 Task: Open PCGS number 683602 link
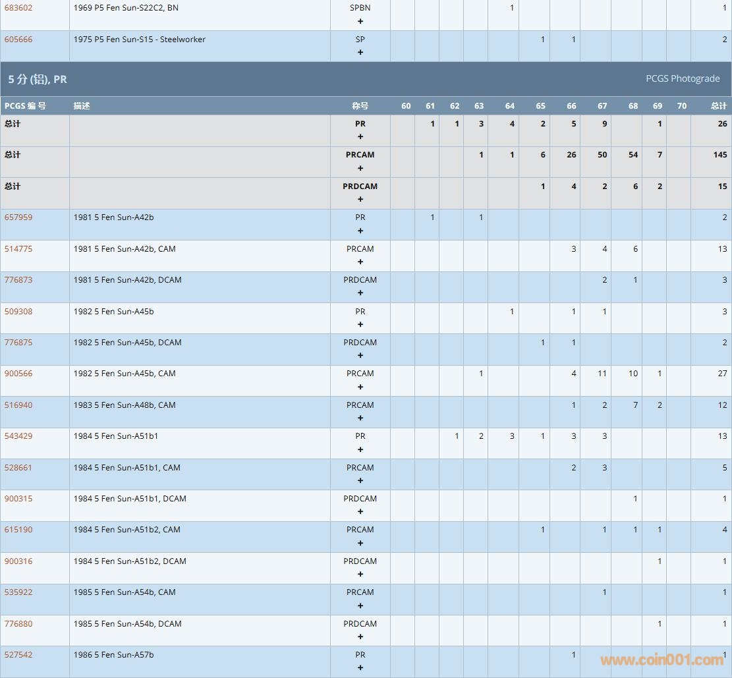click(x=18, y=8)
